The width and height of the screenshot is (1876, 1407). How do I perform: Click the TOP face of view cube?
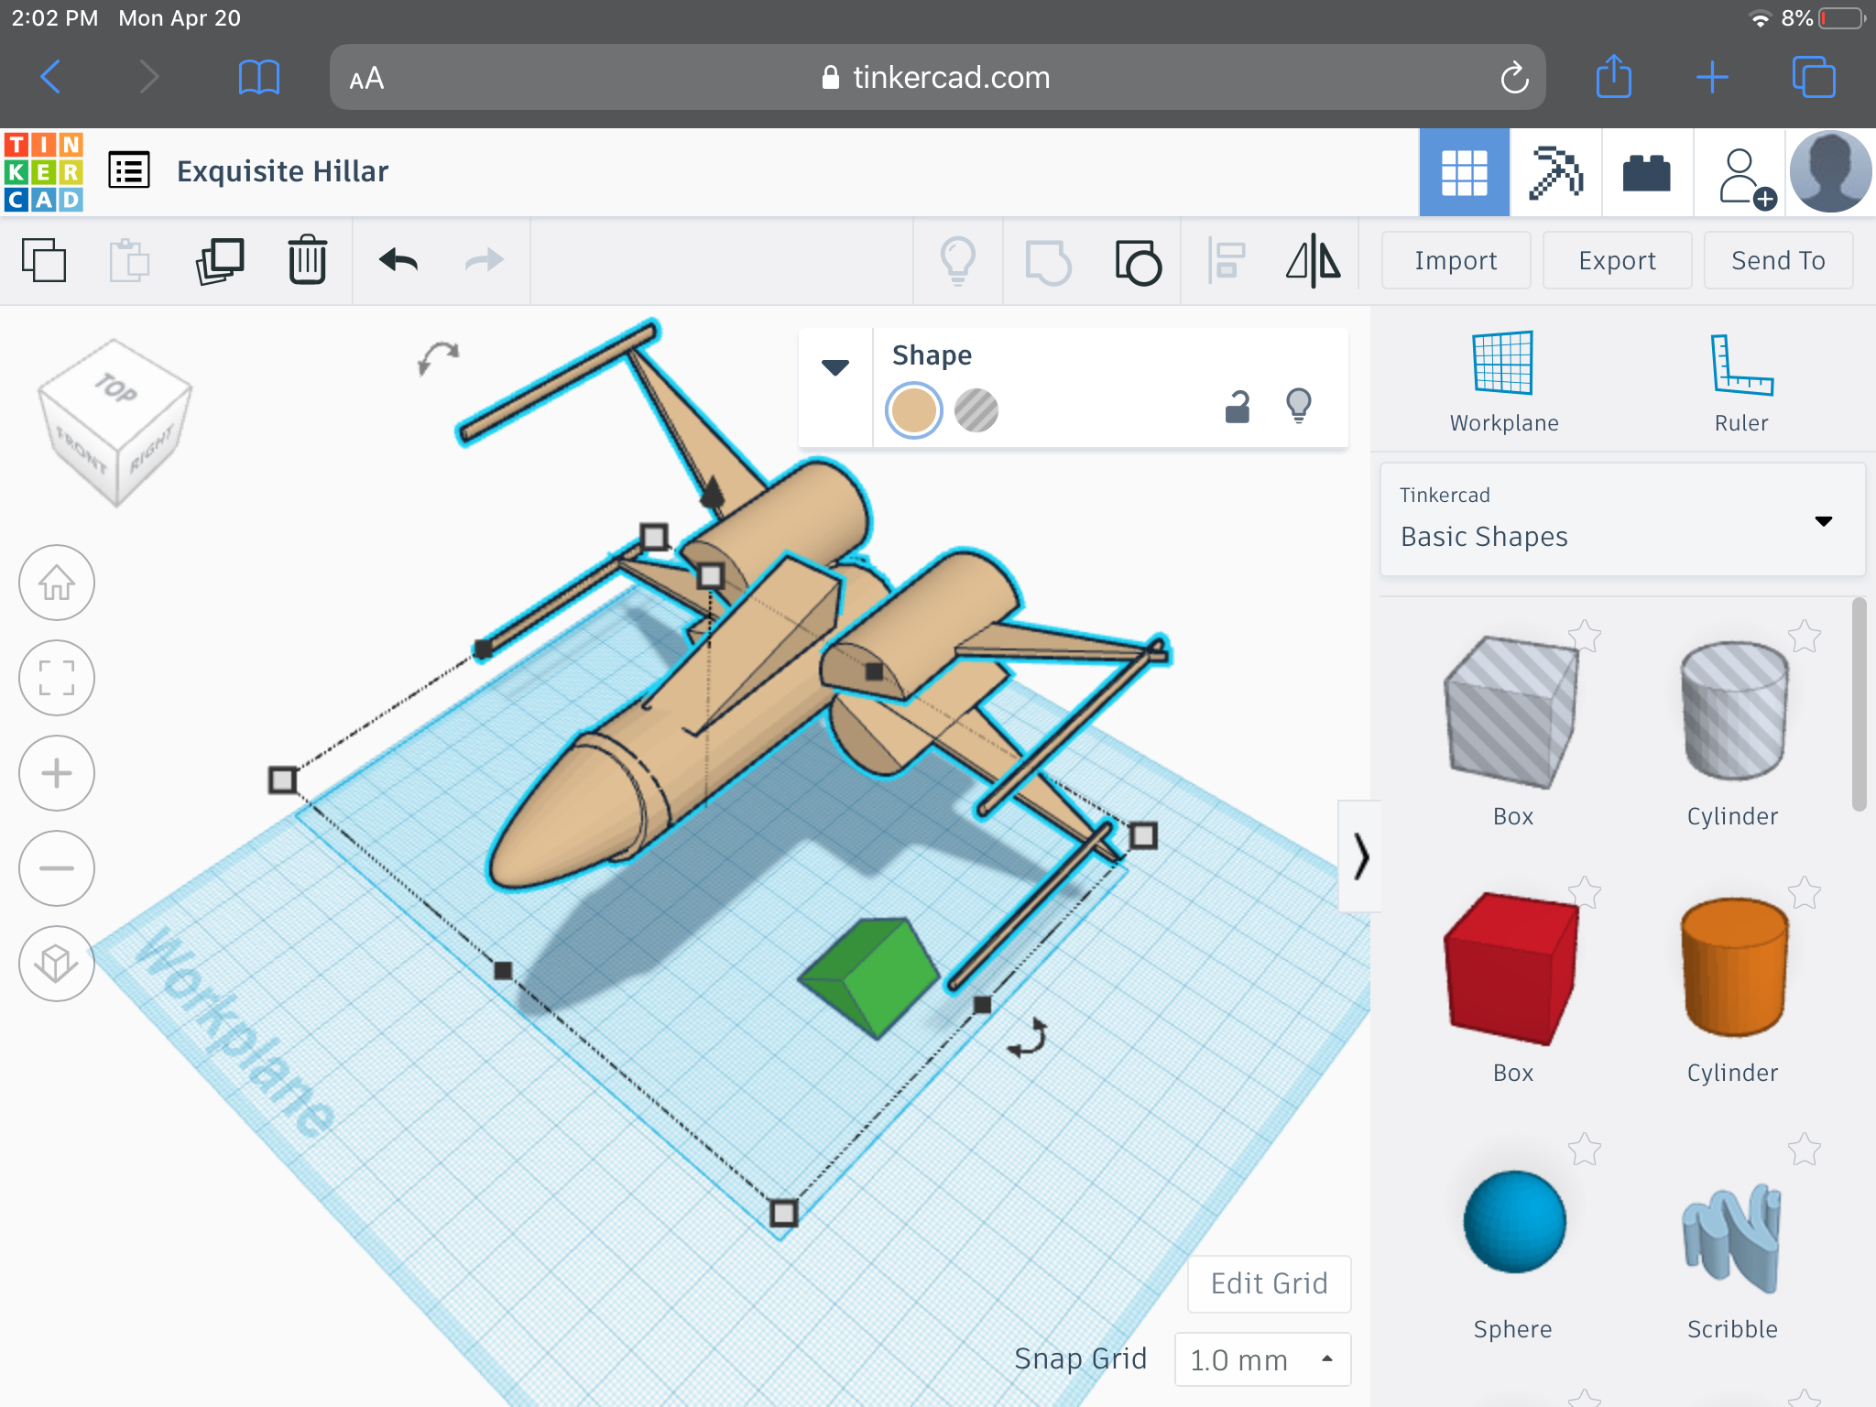tap(115, 388)
